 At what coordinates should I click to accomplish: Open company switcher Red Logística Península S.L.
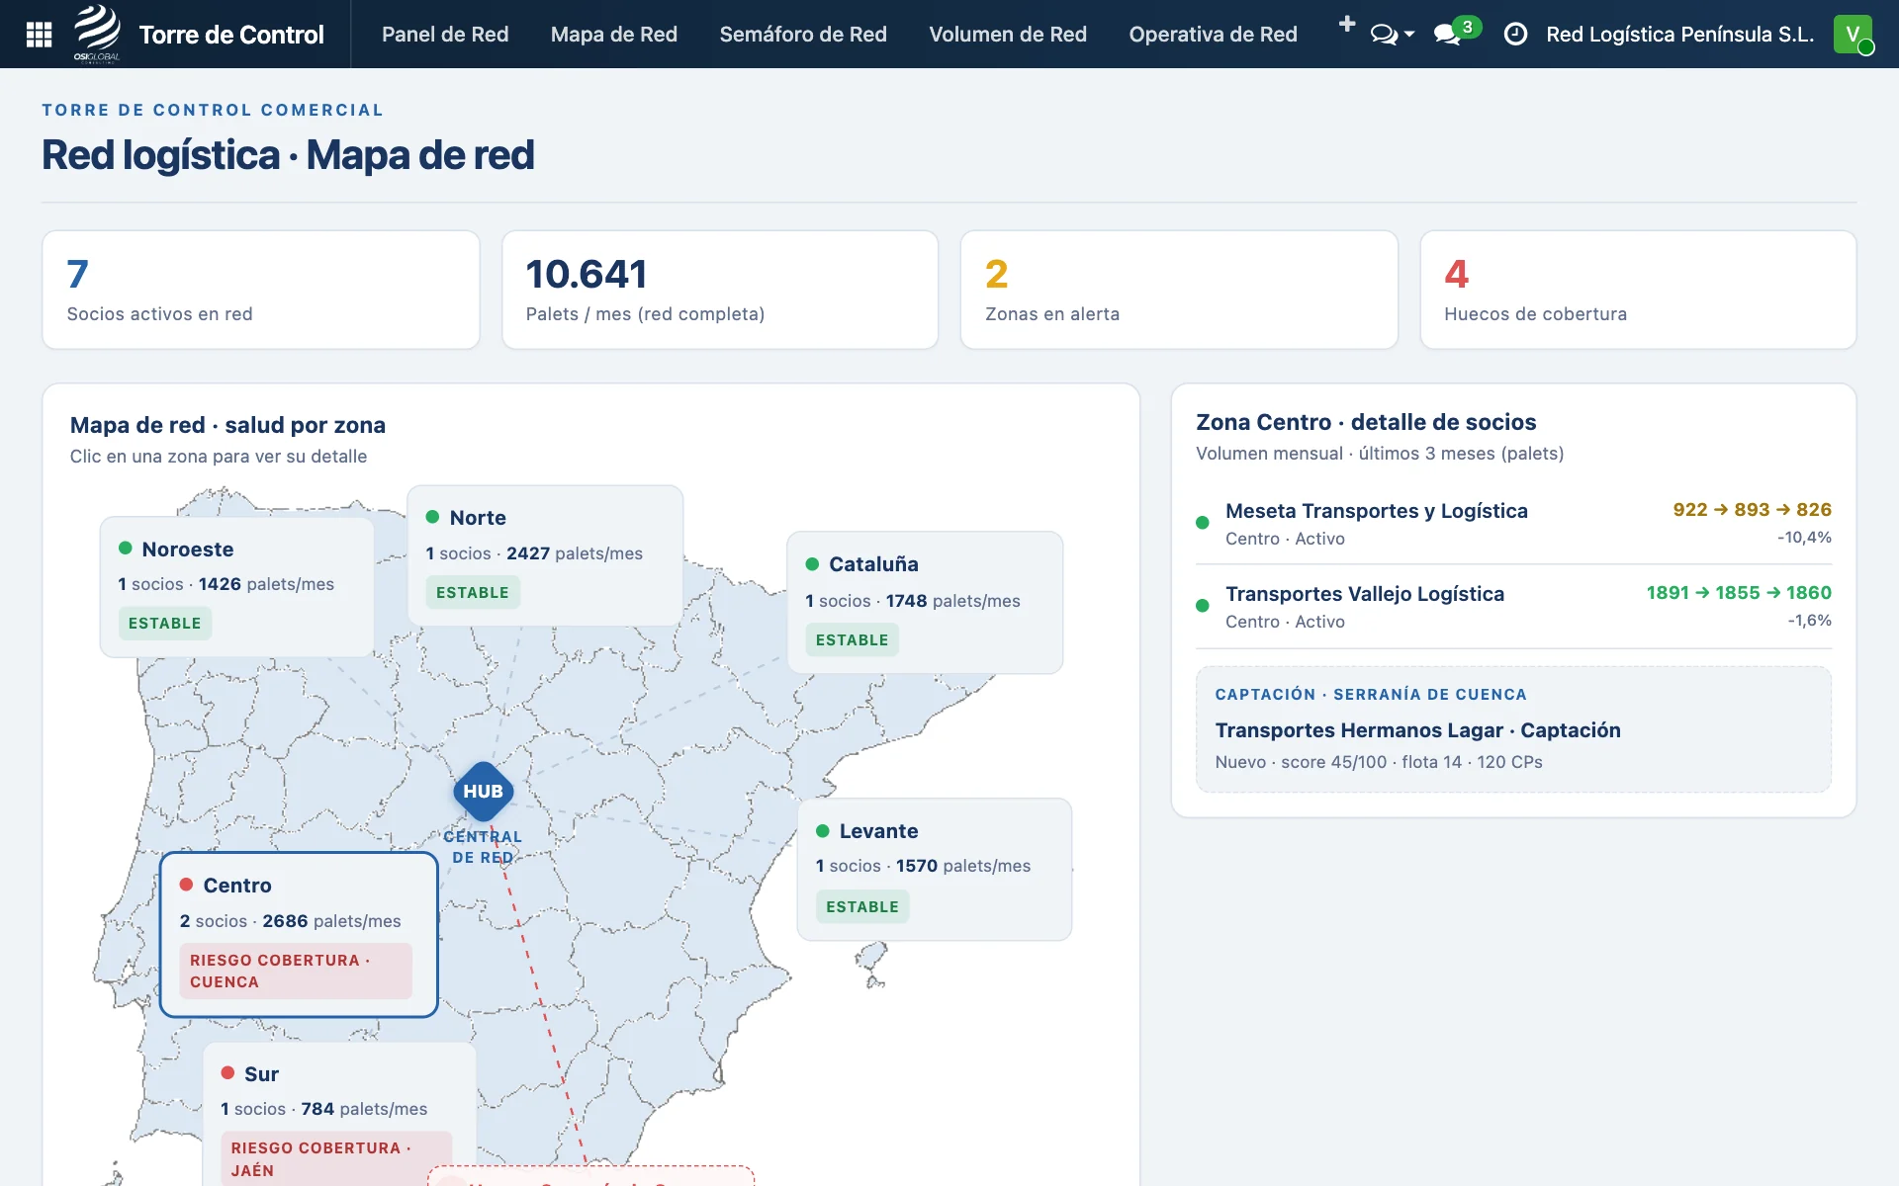tap(1679, 35)
